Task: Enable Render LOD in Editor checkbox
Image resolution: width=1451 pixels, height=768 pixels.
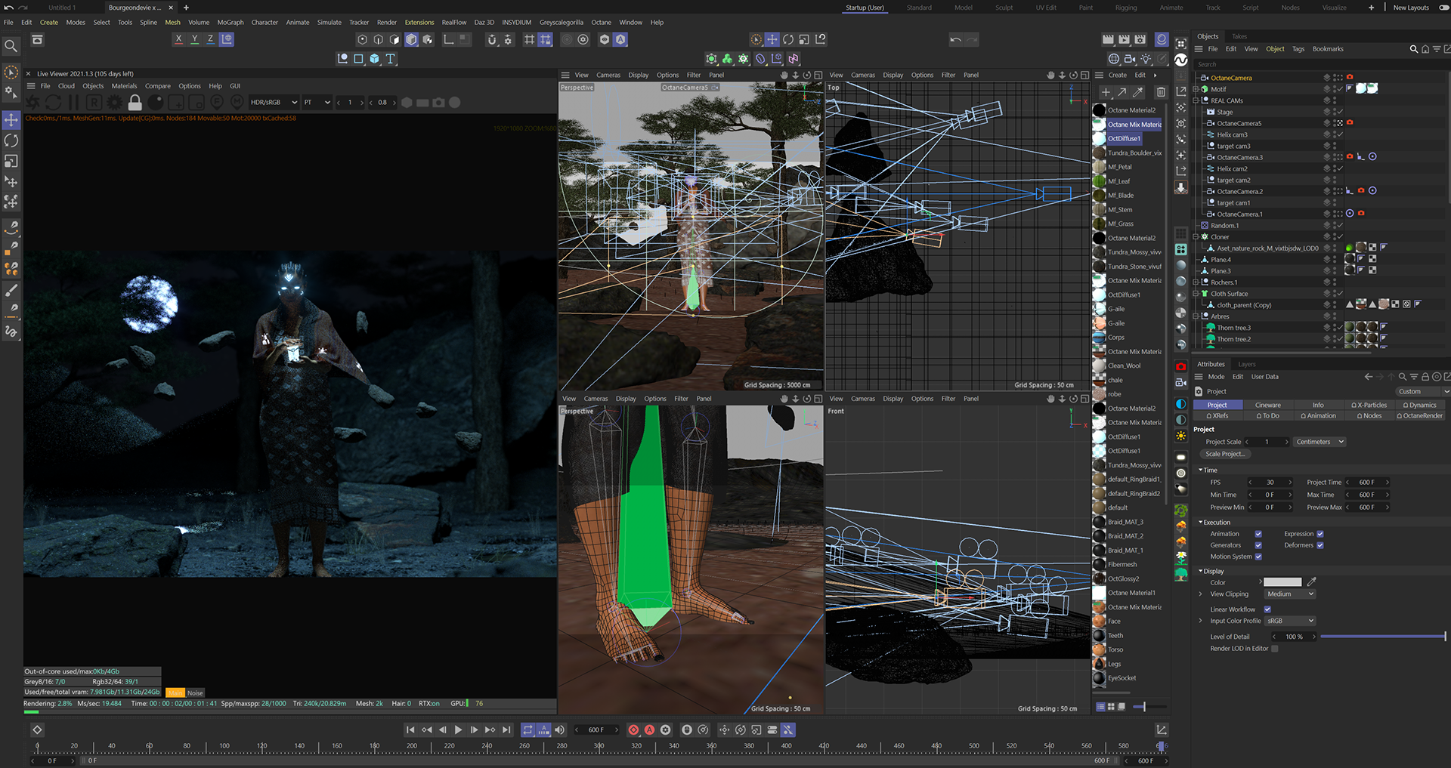Action: click(x=1275, y=649)
